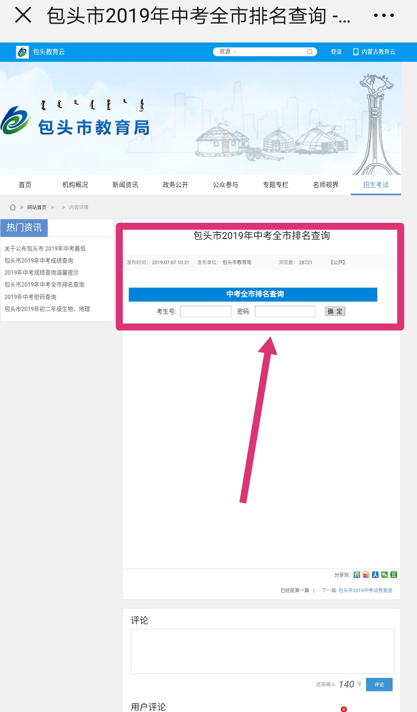Share to Douban icon
The width and height of the screenshot is (417, 712).
click(x=394, y=575)
